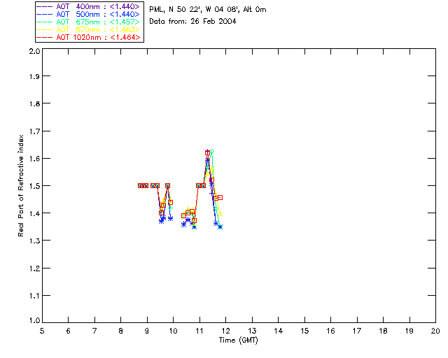Click the 2.0 y-axis tick label
The image size is (448, 358).
pyautogui.click(x=34, y=51)
